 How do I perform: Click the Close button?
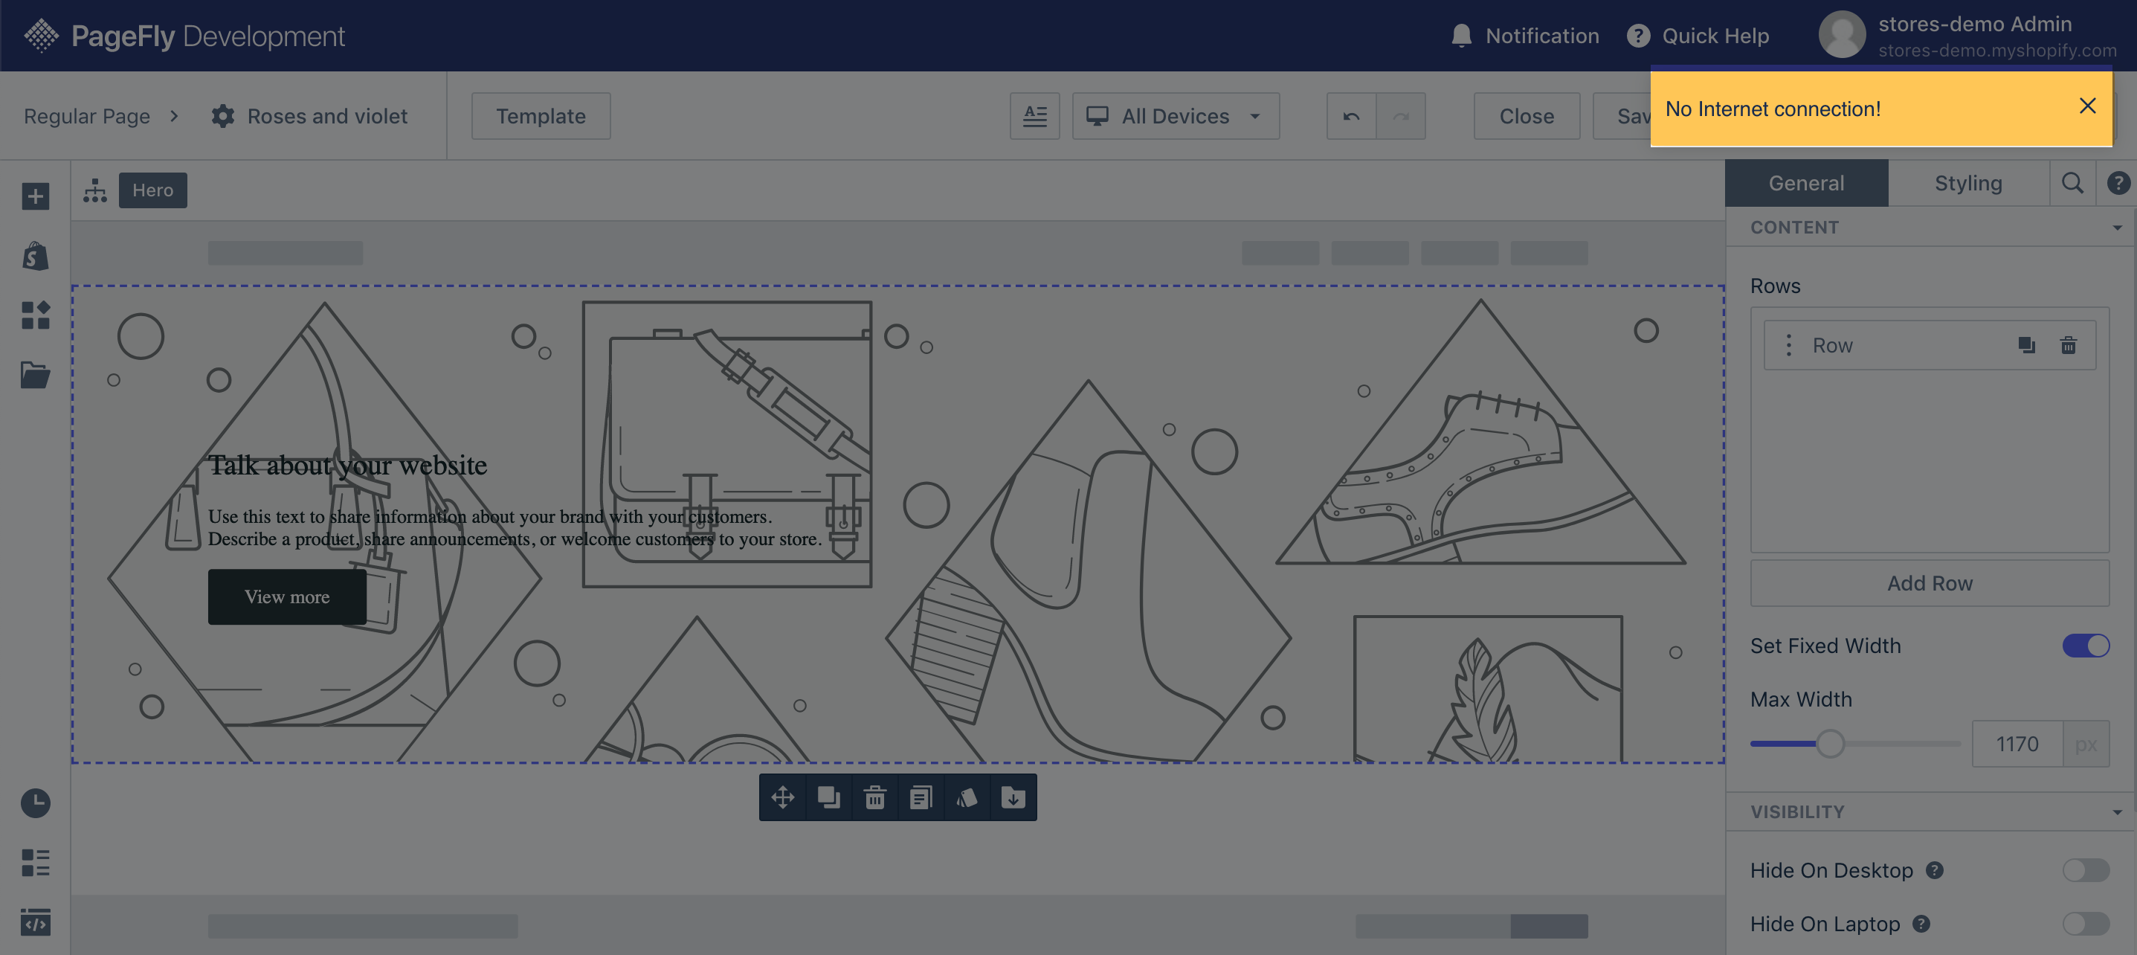(1527, 116)
